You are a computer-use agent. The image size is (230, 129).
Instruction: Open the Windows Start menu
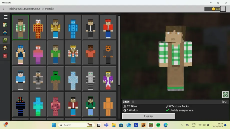(x=54, y=125)
